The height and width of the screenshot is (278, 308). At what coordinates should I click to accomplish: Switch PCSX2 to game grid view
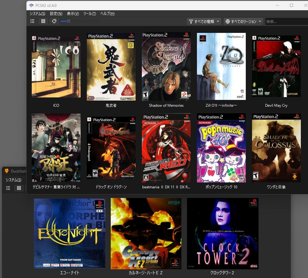pos(43,21)
